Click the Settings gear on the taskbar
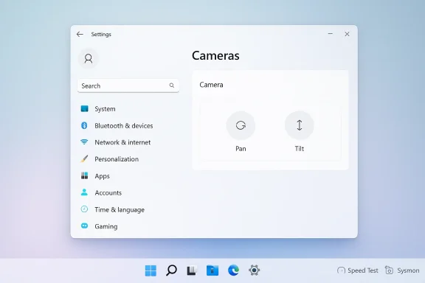 [x=255, y=270]
